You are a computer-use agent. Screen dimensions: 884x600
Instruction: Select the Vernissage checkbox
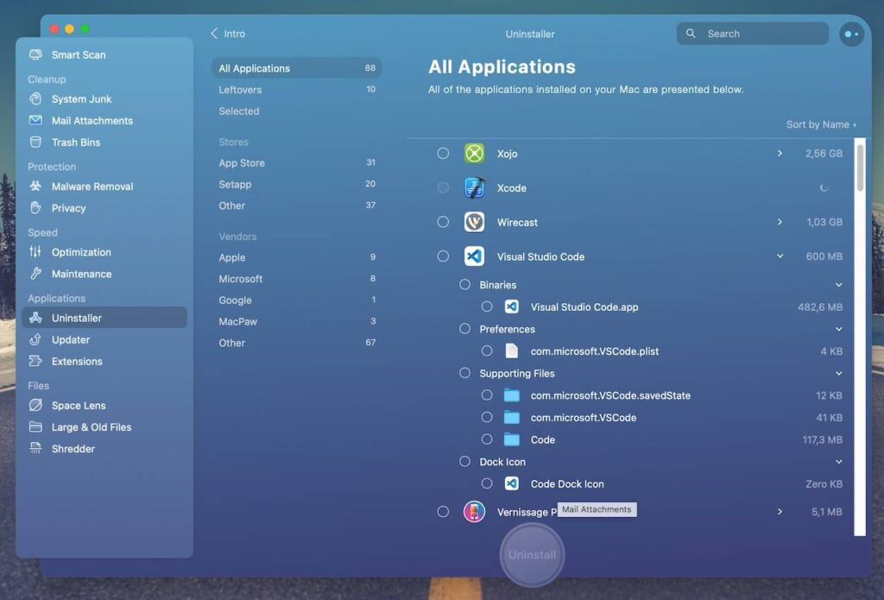coord(443,511)
